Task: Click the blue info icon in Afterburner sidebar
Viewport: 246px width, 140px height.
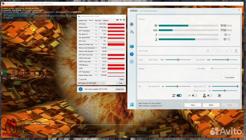Action: (x=132, y=54)
